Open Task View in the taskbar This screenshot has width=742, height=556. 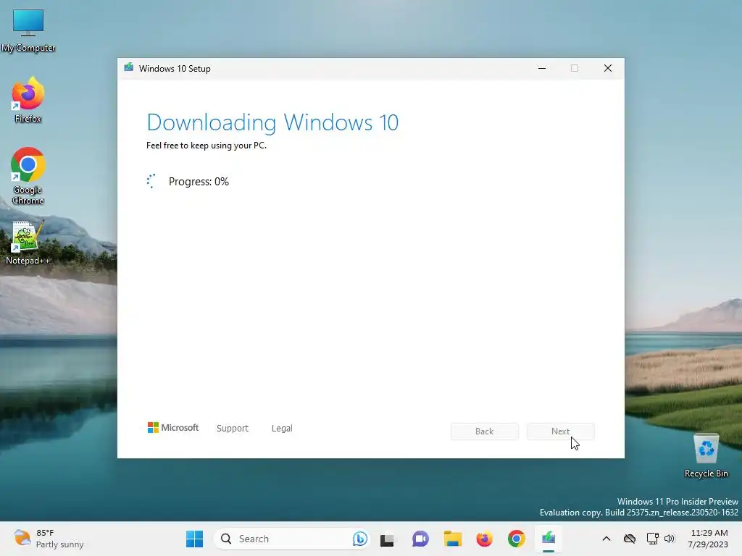[x=387, y=539]
